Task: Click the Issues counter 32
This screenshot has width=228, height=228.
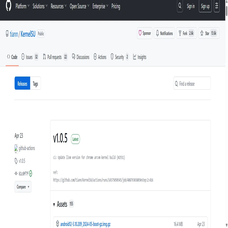Action: click(36, 57)
